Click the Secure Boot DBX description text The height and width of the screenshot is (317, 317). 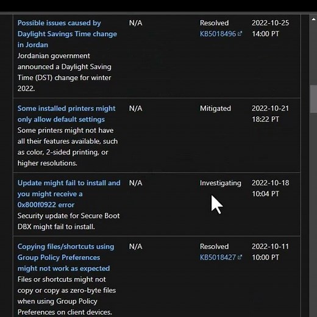tap(68, 221)
